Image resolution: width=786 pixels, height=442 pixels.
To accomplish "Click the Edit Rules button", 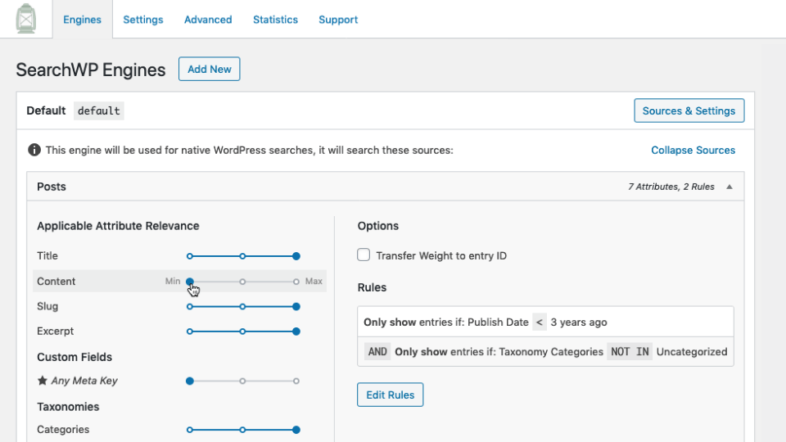I will (x=390, y=395).
